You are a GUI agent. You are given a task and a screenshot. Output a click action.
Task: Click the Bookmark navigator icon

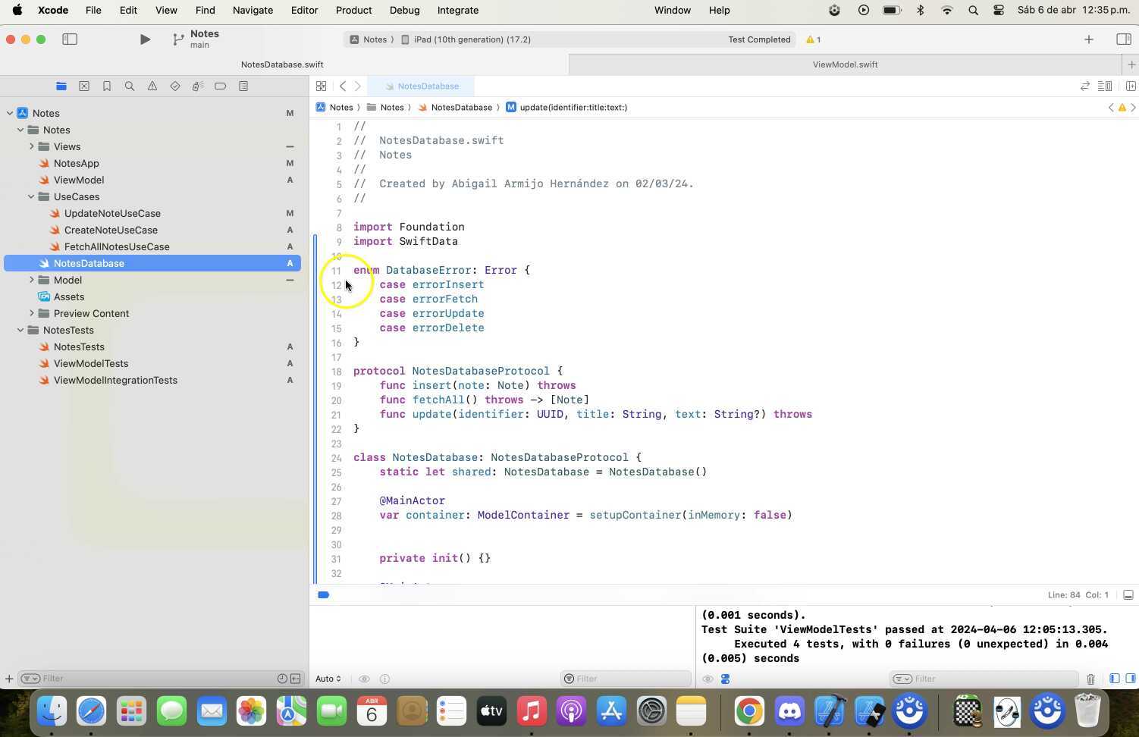click(107, 86)
